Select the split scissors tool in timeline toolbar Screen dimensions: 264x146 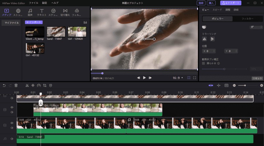(27, 86)
